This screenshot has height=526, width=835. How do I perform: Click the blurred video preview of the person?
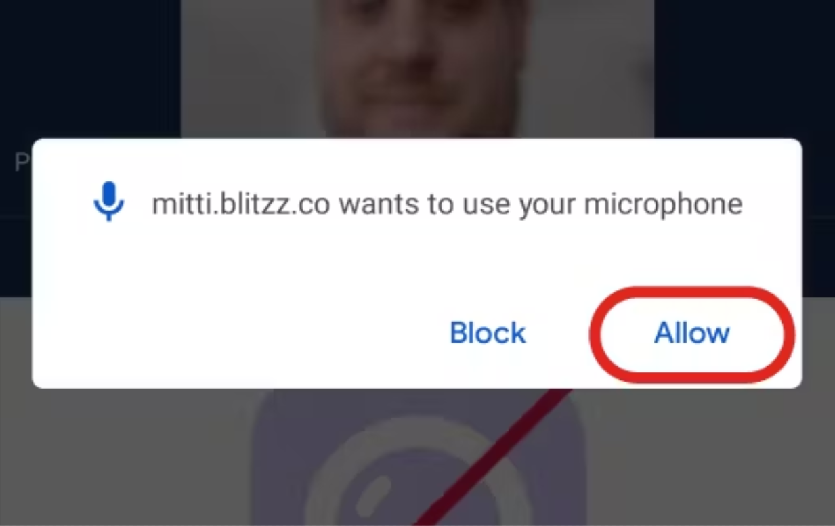(x=417, y=69)
